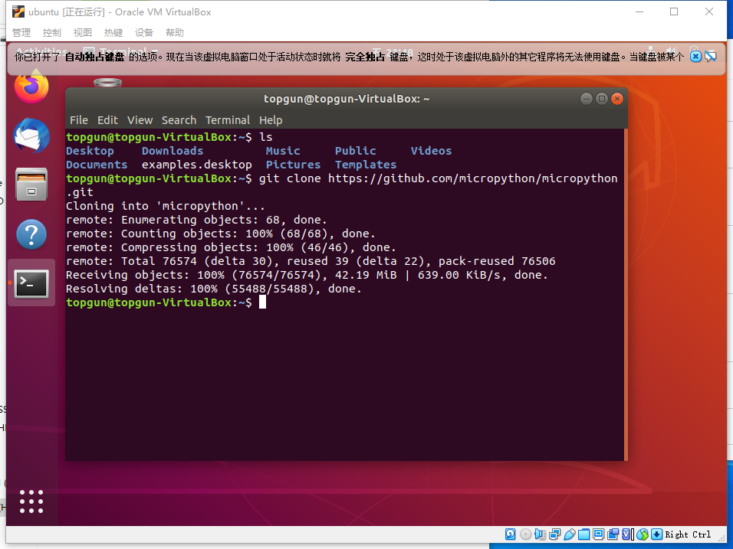733x549 pixels.
Task: Click the 'Documents' directory name
Action: click(x=97, y=165)
